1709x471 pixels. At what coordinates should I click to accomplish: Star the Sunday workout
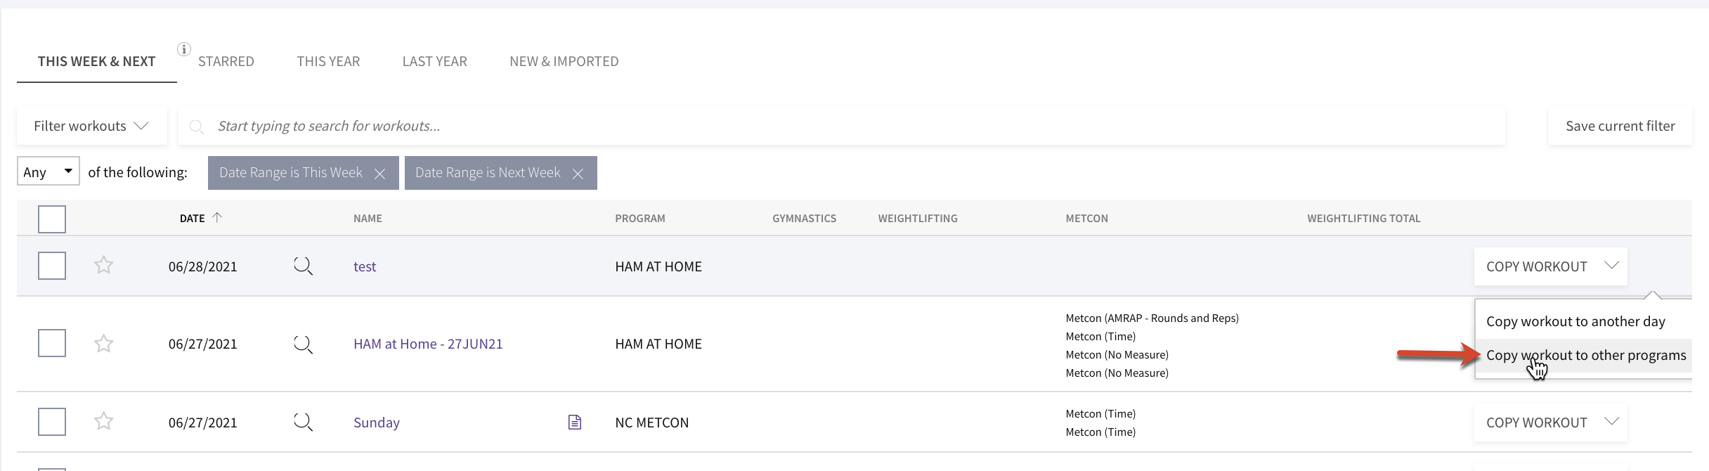[104, 420]
